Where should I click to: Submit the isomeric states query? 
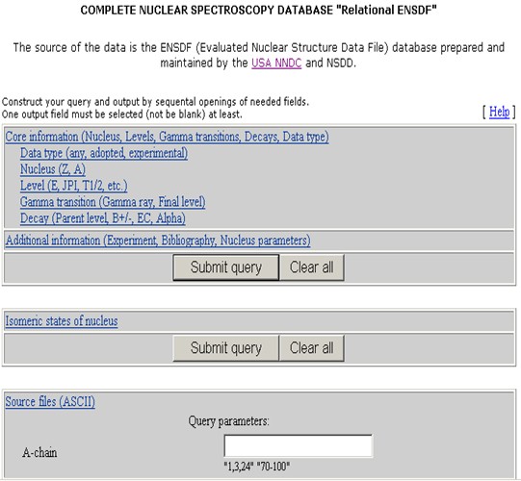tap(226, 348)
